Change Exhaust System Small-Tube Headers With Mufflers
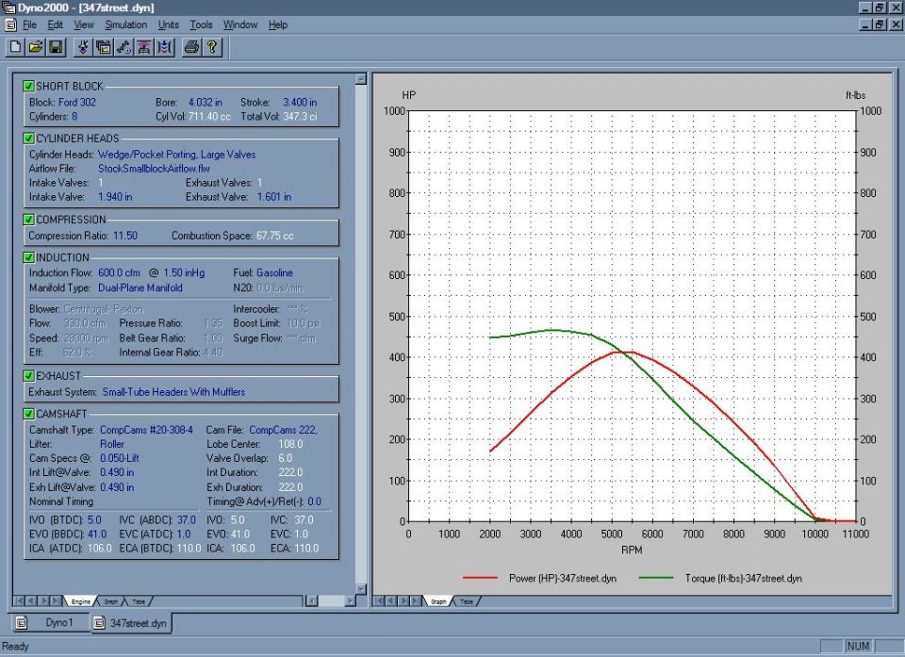Image resolution: width=905 pixels, height=657 pixels. pos(173,392)
